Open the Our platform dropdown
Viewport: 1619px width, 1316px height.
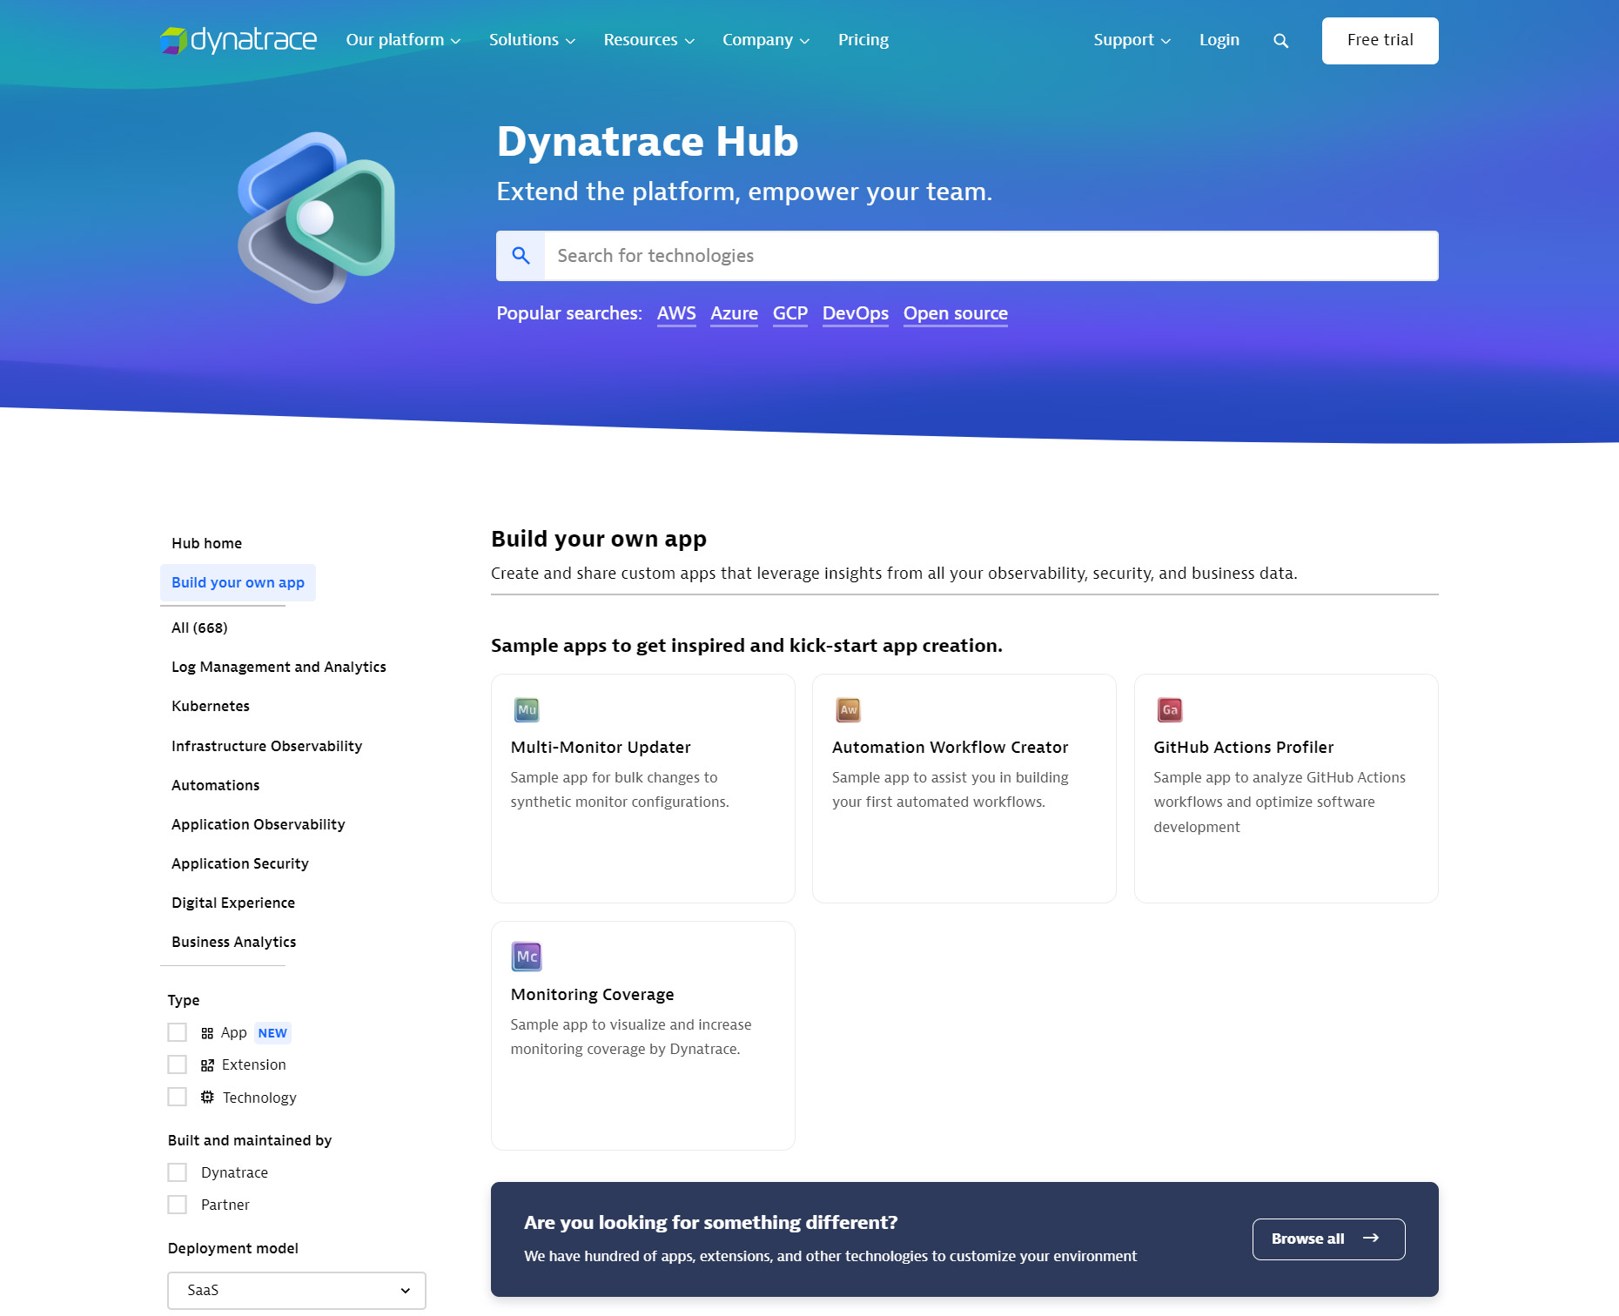402,40
